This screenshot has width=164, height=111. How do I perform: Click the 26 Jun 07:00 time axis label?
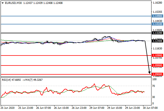point(44,108)
